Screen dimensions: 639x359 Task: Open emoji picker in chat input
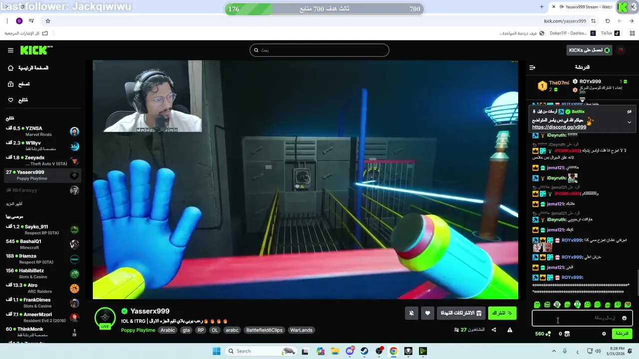624,318
